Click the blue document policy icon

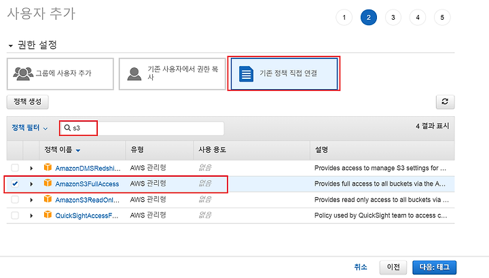pyautogui.click(x=246, y=74)
